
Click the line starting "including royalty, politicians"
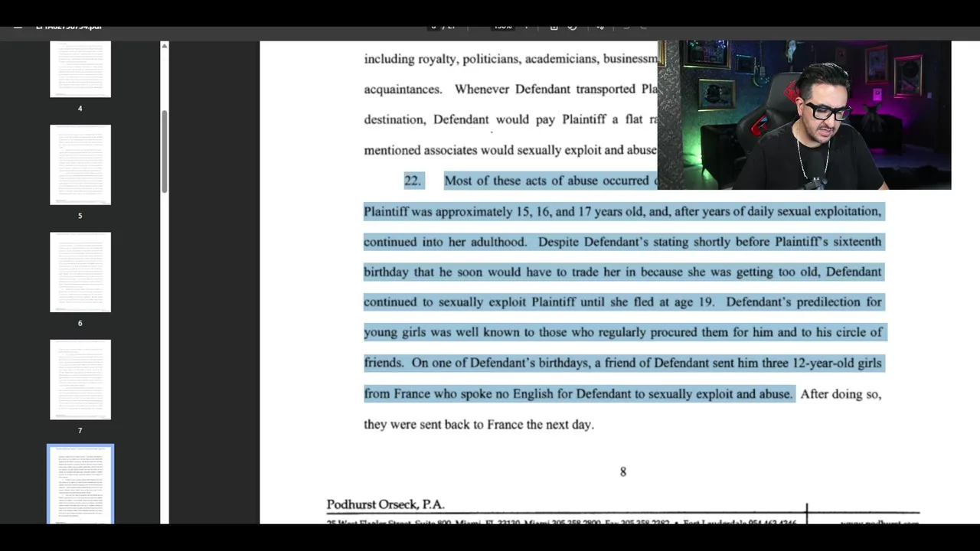pos(511,59)
